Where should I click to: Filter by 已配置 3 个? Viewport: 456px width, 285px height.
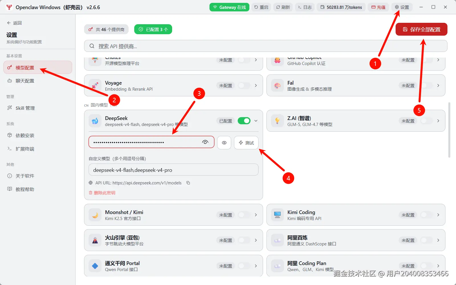point(153,29)
